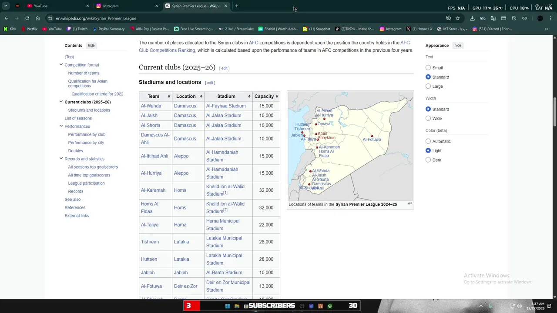Open the password manager key icon
This screenshot has height=313, width=557.
tap(483, 18)
